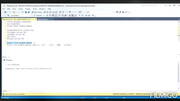Click the Analysis Services MDX Query icon
Image resolution: width=180 pixels, height=101 pixels.
tap(48, 12)
